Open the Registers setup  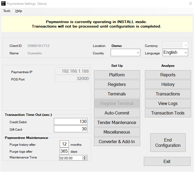tap(117, 84)
